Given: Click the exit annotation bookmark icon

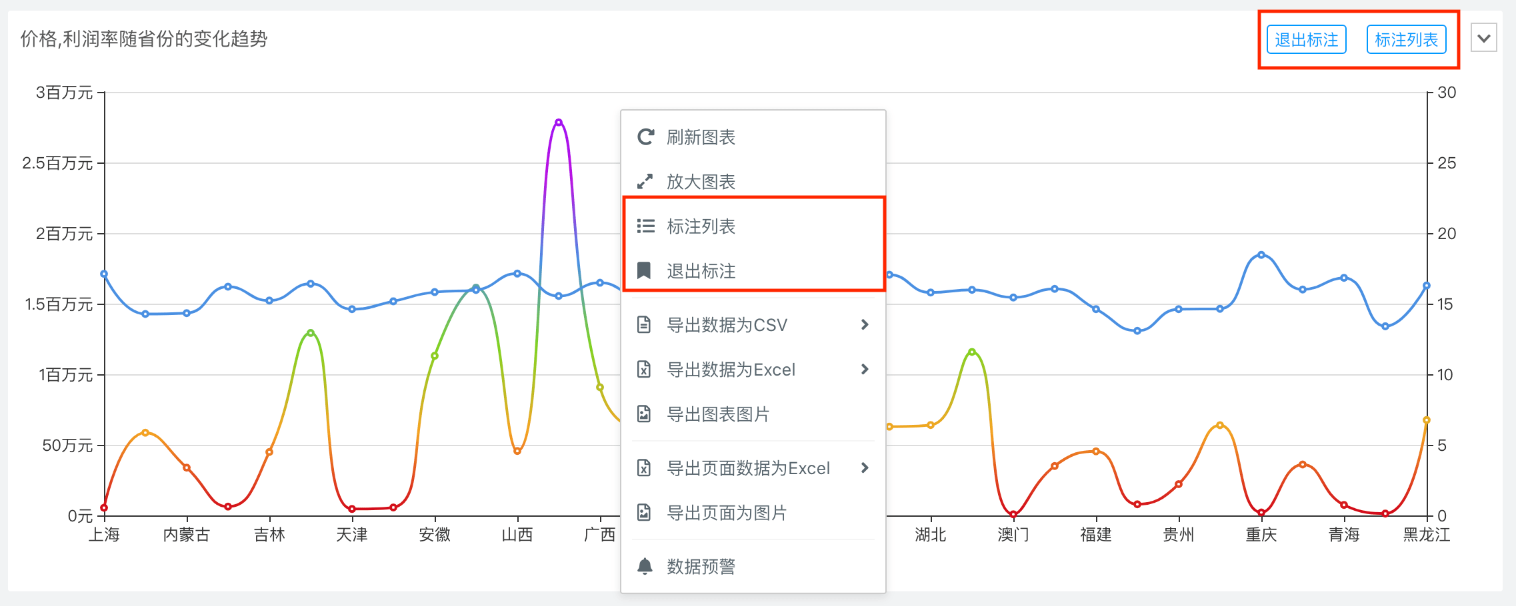Looking at the screenshot, I should pyautogui.click(x=644, y=270).
